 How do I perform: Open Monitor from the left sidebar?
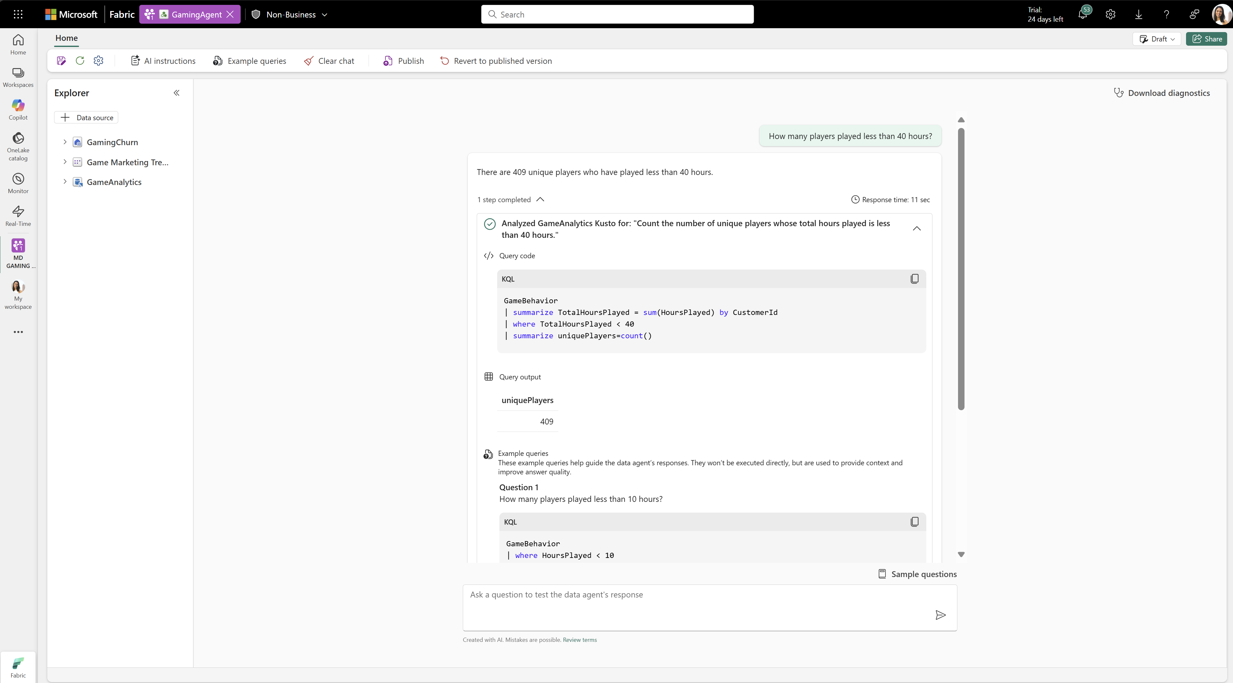coord(18,182)
